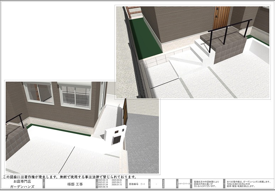Click the green lawn strip in upper rendering

pyautogui.click(x=143, y=39)
